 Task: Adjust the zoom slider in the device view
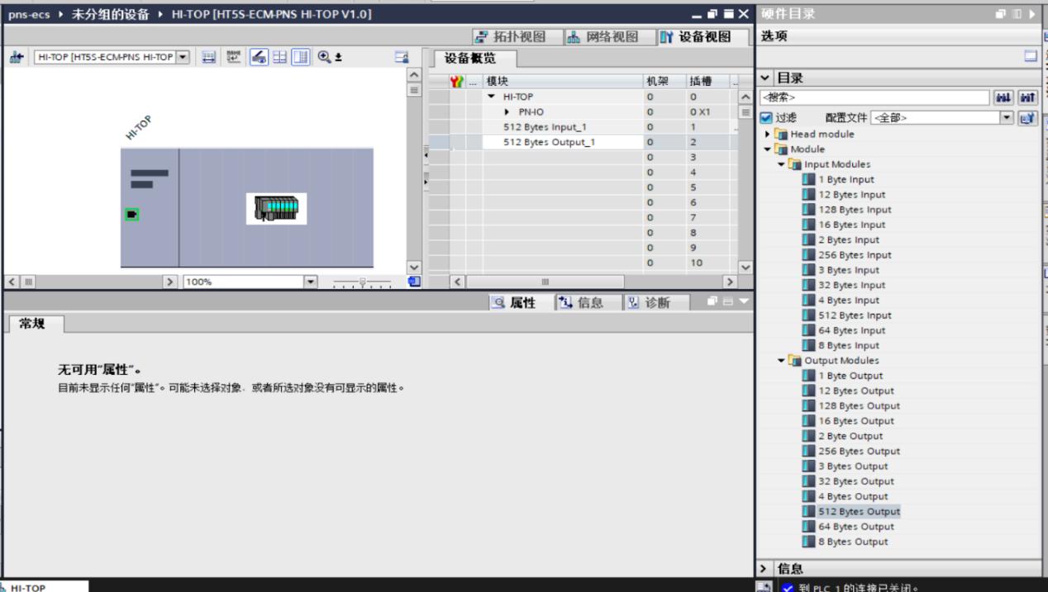(x=362, y=282)
